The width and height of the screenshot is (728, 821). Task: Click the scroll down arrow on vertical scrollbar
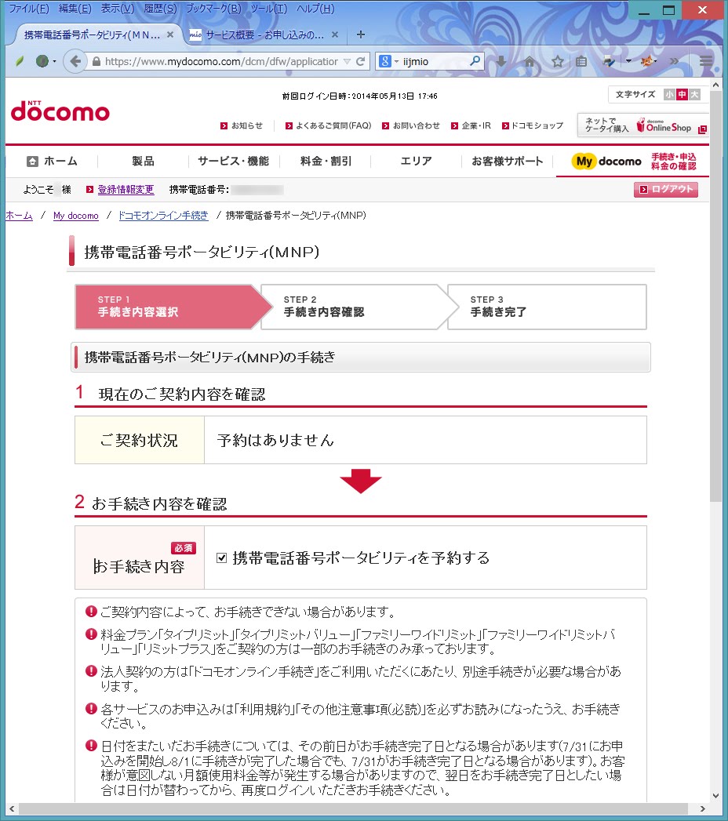point(715,795)
